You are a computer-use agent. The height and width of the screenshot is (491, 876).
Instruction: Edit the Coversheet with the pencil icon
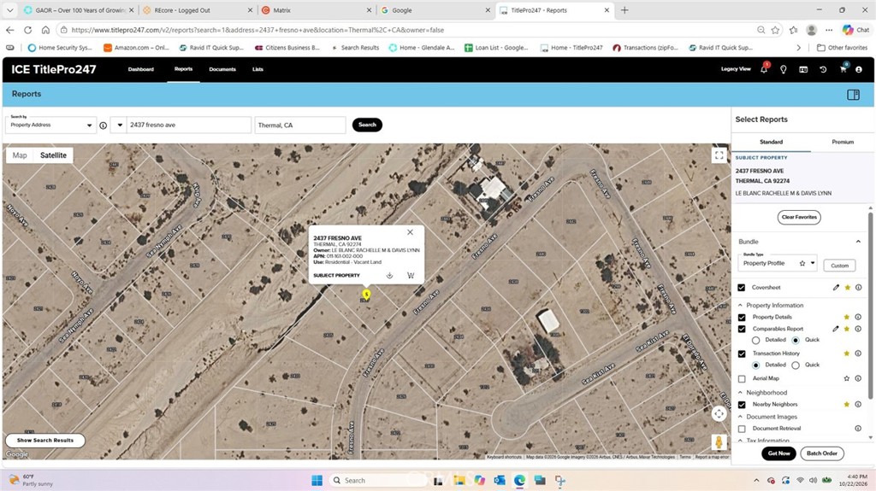(836, 288)
